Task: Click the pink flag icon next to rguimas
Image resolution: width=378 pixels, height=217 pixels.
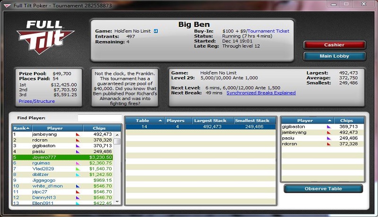Action: click(x=77, y=163)
